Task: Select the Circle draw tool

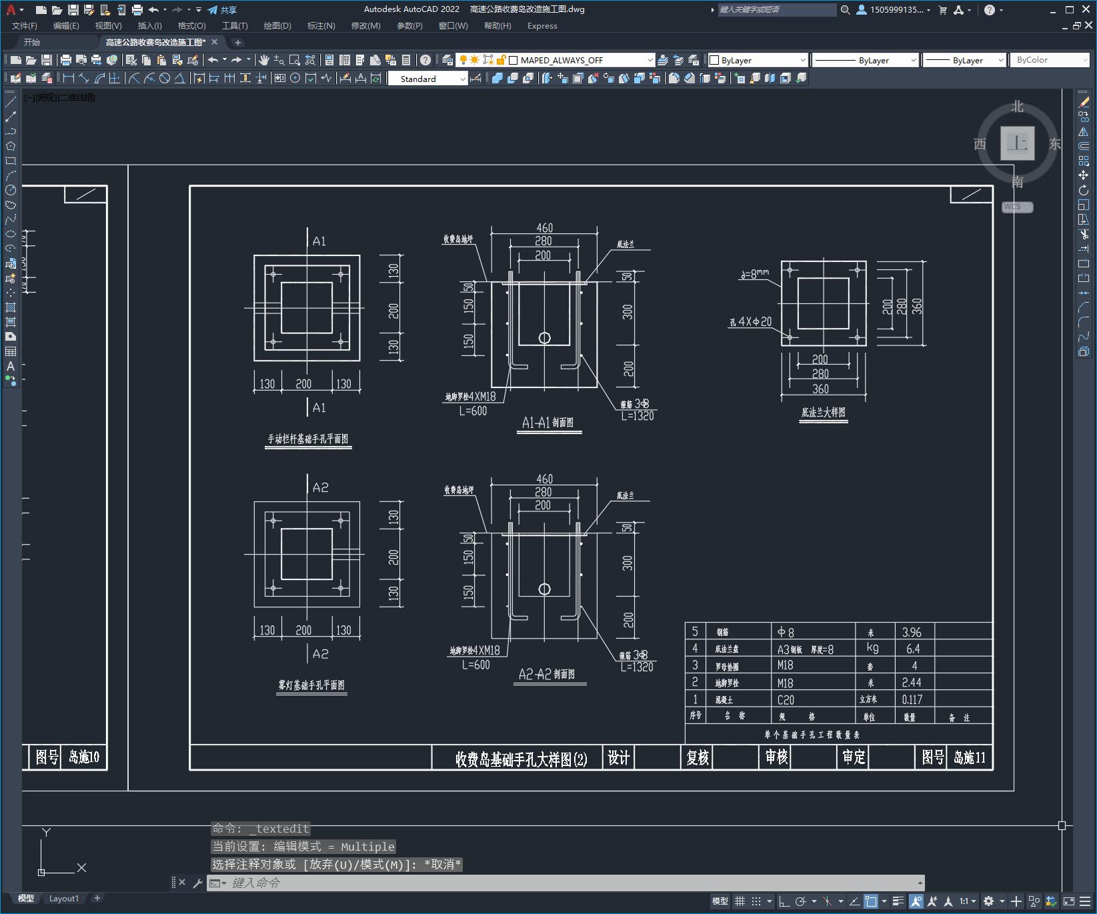Action: click(11, 190)
